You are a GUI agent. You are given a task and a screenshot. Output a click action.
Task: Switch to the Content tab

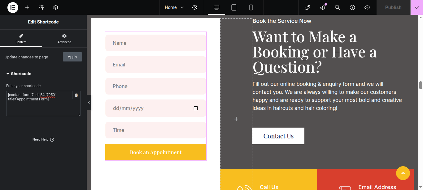point(21,39)
